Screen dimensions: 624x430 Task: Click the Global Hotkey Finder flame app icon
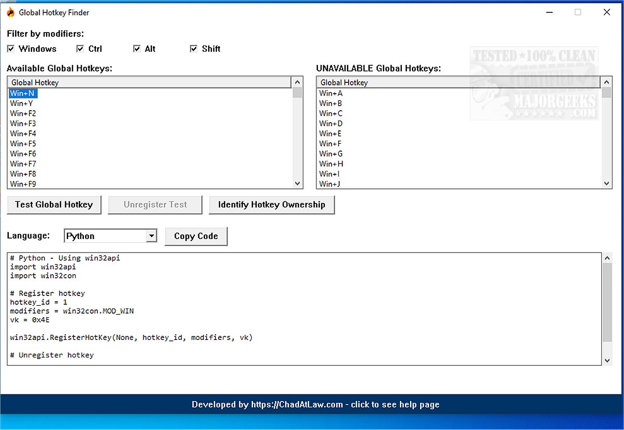click(x=10, y=12)
